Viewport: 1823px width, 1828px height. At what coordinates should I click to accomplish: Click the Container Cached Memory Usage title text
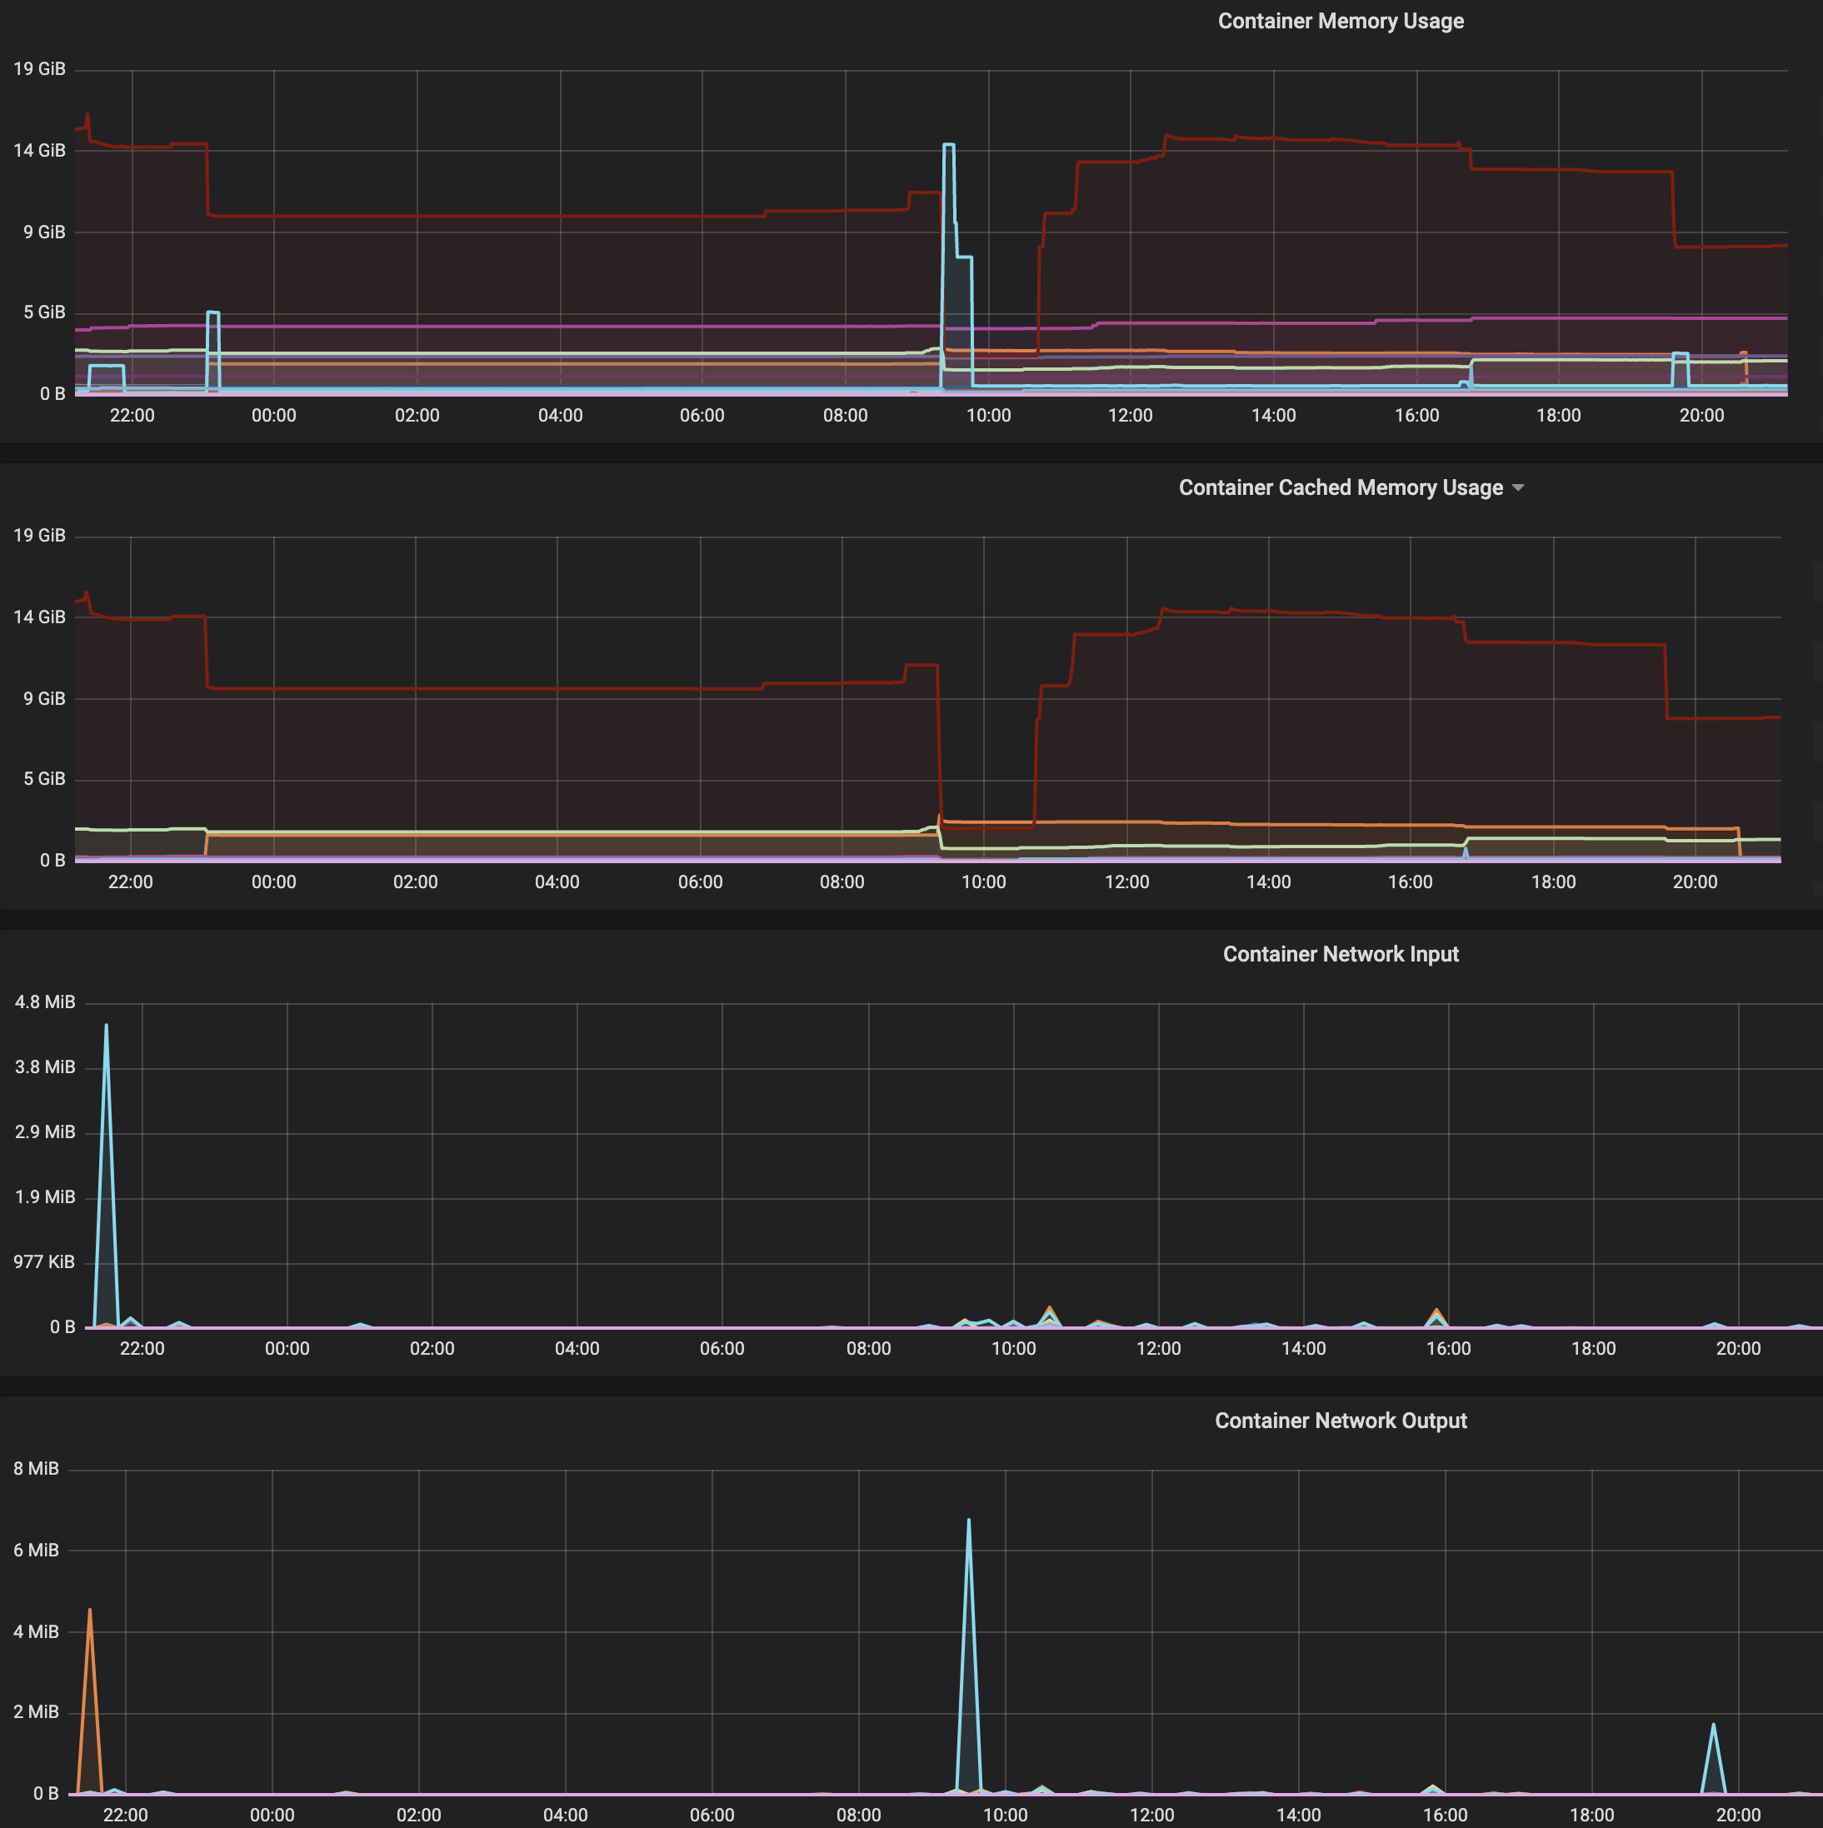(x=1340, y=487)
